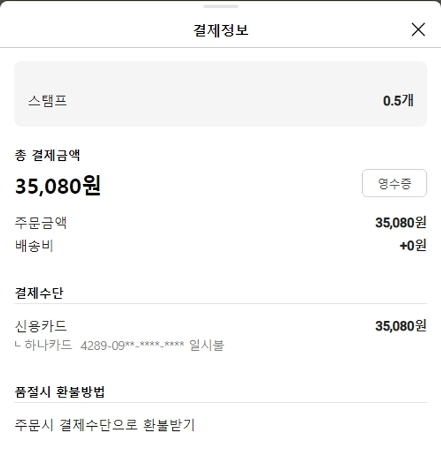Select the 주문금액 label

click(x=41, y=223)
